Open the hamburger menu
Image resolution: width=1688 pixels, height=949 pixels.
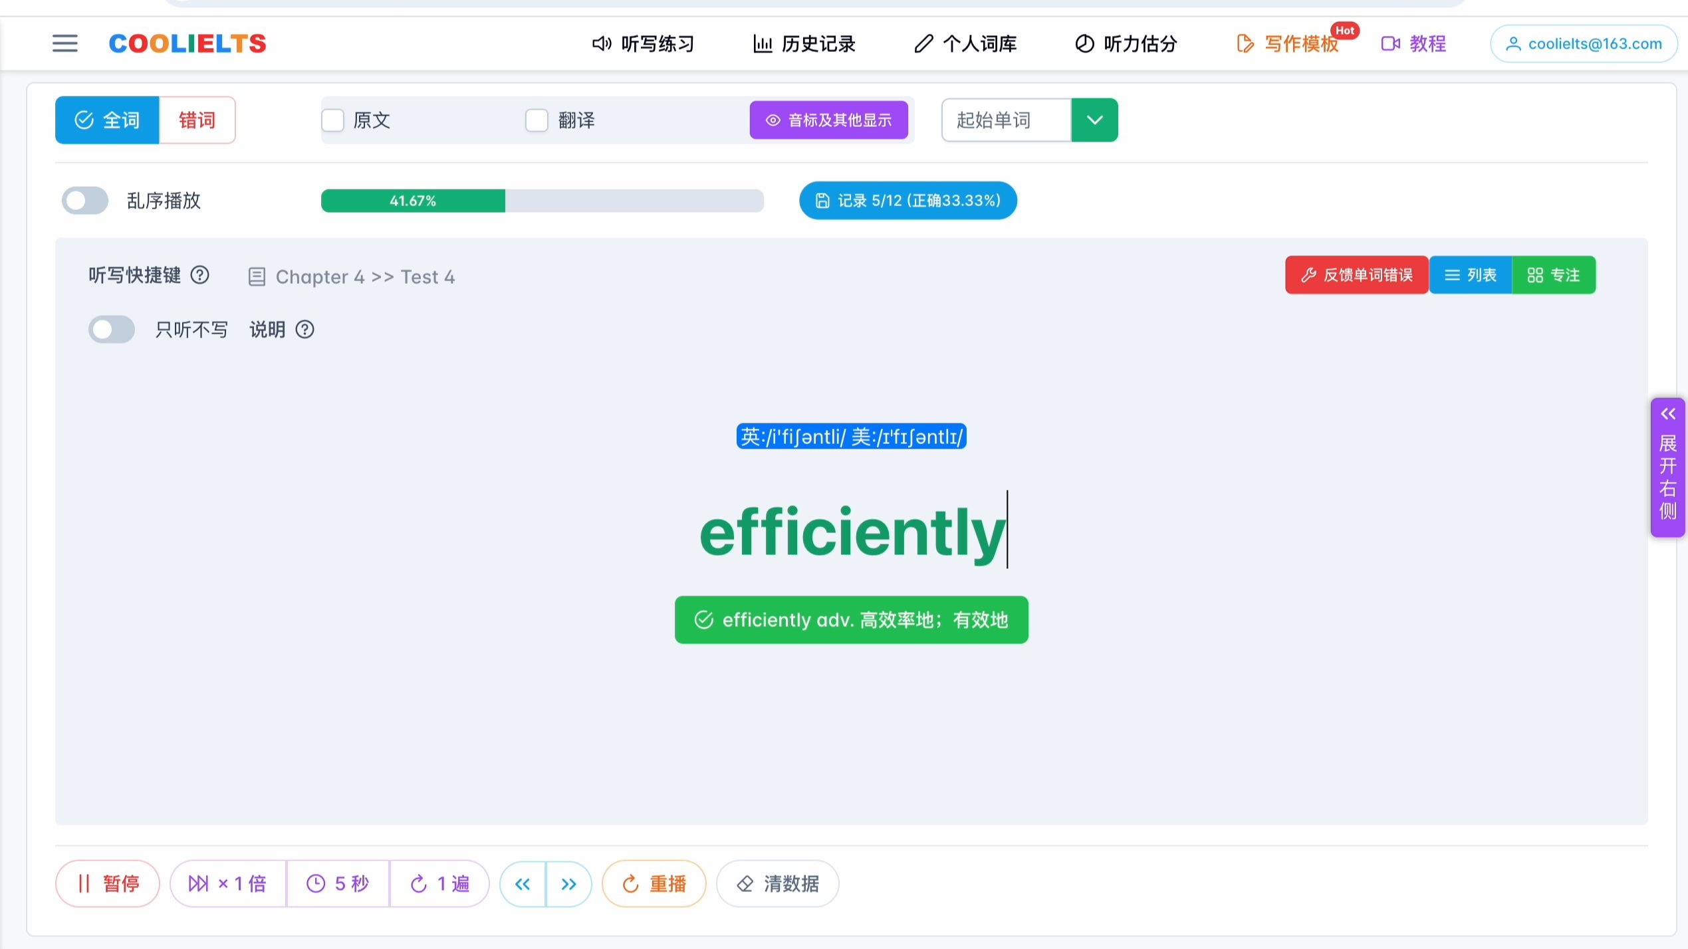tap(64, 43)
